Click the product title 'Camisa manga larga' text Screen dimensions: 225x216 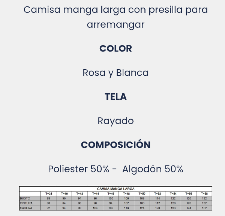[x=75, y=10]
